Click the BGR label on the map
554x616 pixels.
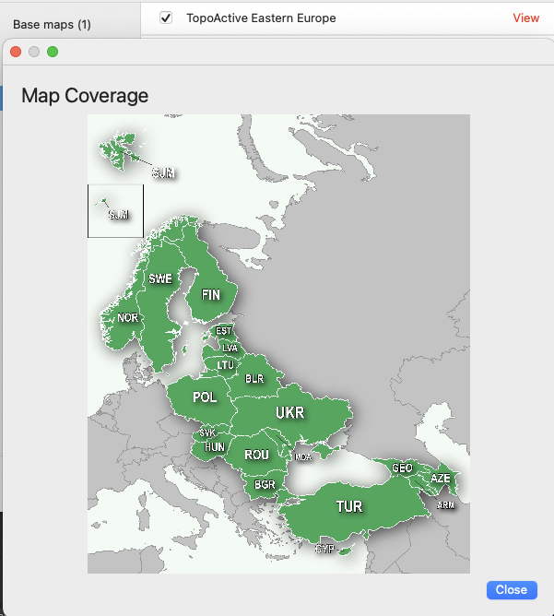tap(265, 484)
